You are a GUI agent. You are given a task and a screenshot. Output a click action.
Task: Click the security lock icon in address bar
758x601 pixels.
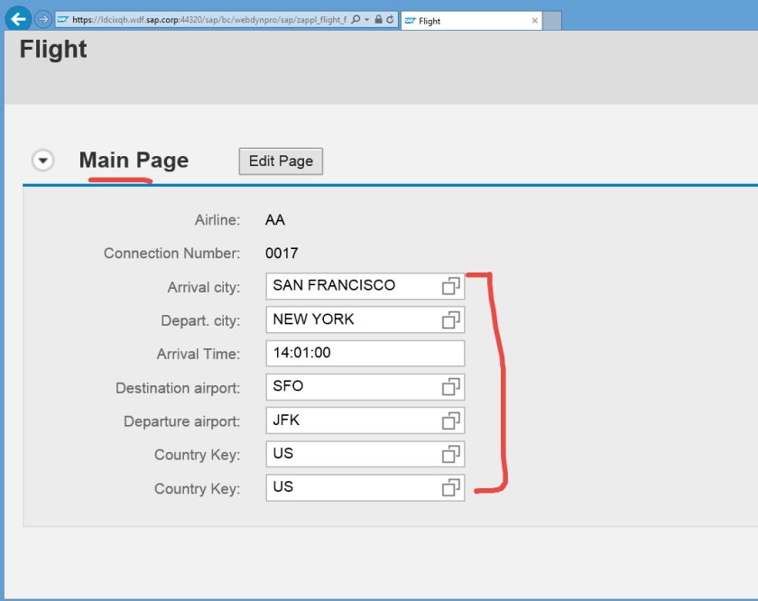(x=378, y=20)
